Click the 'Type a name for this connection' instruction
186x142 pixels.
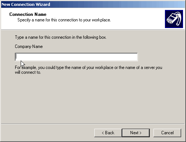click(x=61, y=37)
